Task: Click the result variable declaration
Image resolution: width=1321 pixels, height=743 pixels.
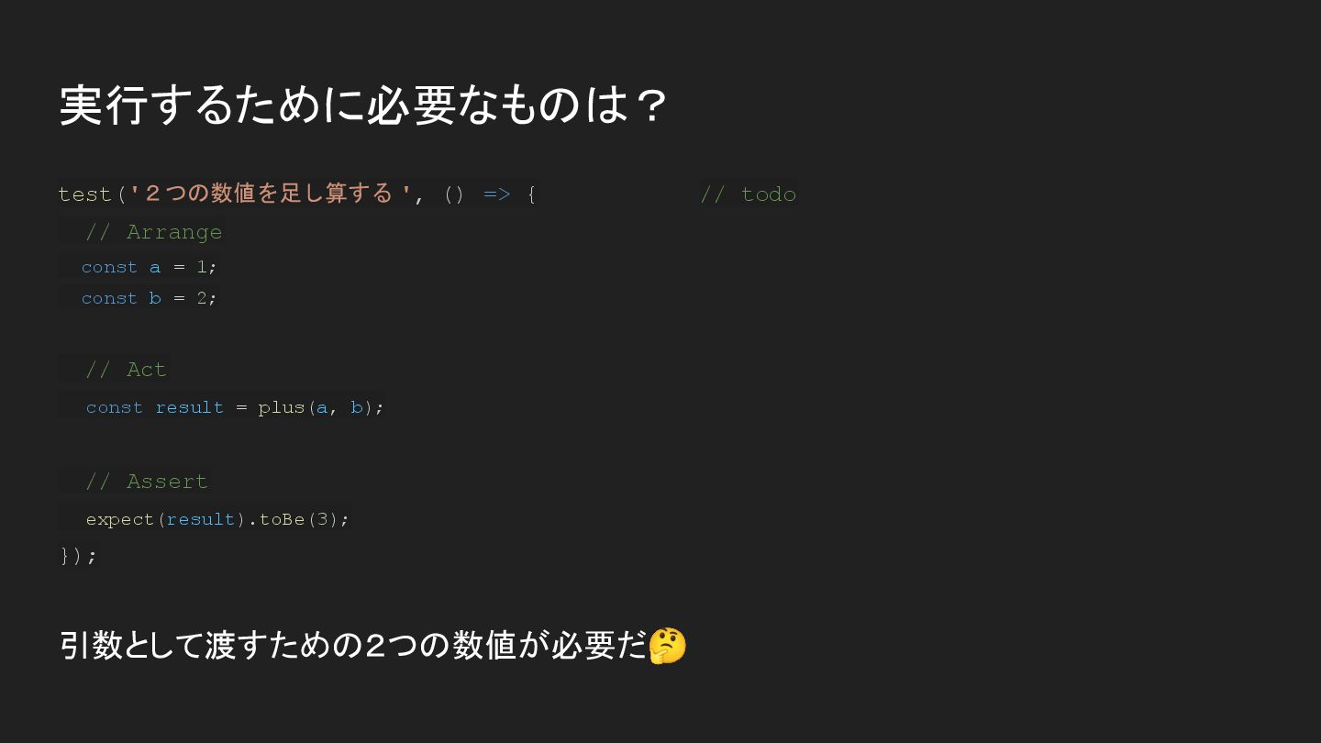Action: click(x=189, y=407)
